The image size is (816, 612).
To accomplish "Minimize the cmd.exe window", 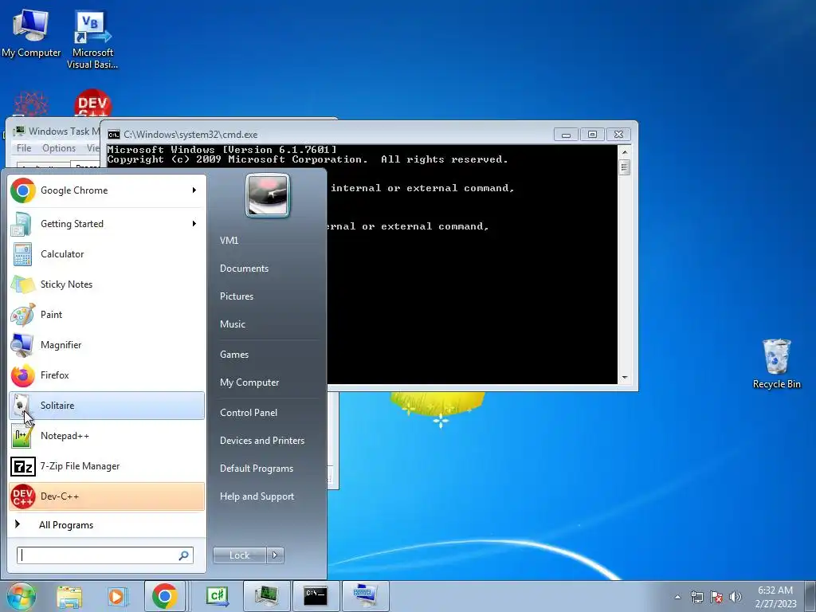I will [567, 135].
